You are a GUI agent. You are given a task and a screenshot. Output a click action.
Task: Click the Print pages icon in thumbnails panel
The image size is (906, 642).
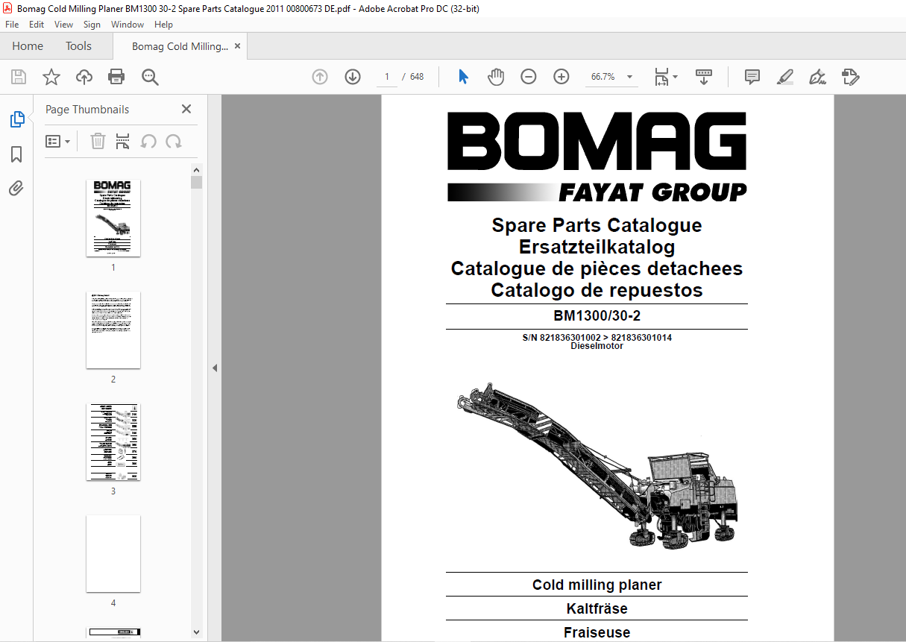point(123,141)
